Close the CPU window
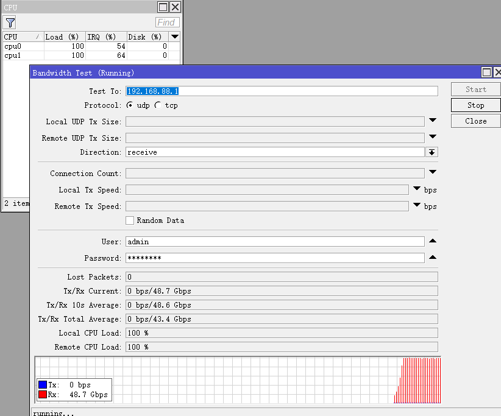This screenshot has height=416, width=501. [175, 7]
